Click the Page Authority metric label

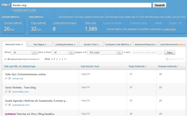39,23
